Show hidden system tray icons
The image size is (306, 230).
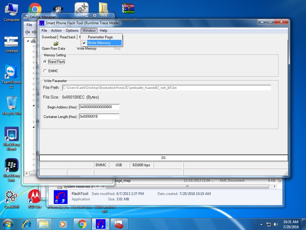[261, 224]
